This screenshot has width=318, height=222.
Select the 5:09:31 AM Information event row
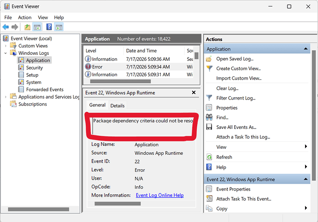(139, 75)
